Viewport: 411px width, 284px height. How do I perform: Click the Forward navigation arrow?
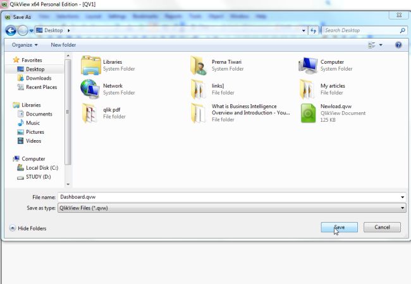(x=23, y=30)
